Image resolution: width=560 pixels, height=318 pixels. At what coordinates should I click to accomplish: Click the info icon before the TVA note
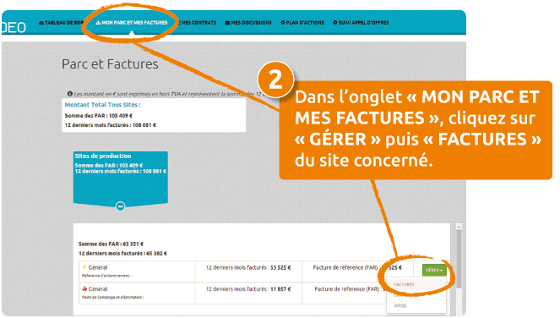pyautogui.click(x=70, y=94)
